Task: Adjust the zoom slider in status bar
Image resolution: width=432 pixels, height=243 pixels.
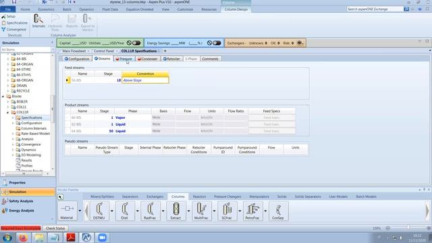Action: pos(408,227)
